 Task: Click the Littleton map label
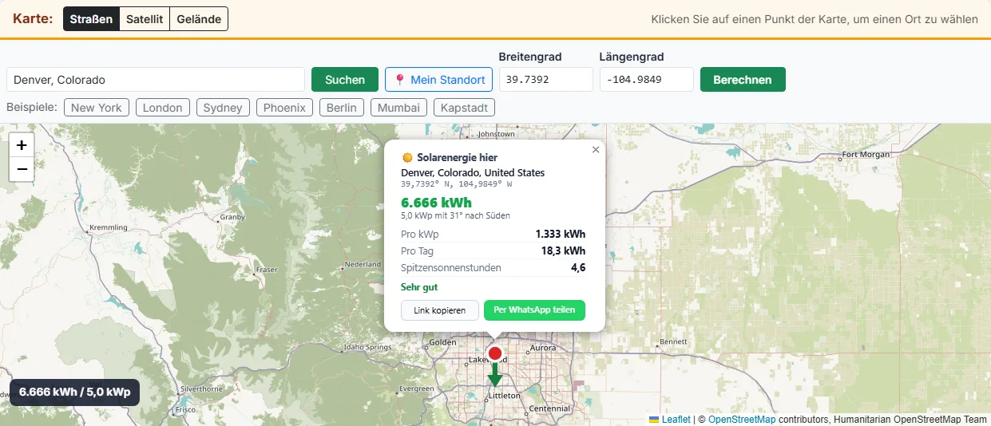click(x=505, y=395)
